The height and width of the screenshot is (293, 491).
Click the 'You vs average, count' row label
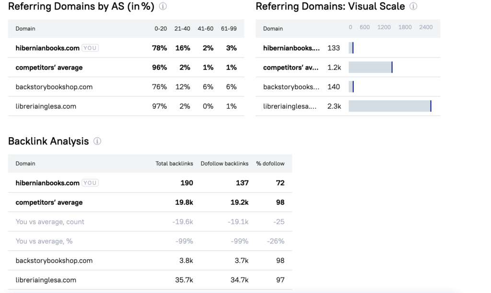(x=50, y=222)
